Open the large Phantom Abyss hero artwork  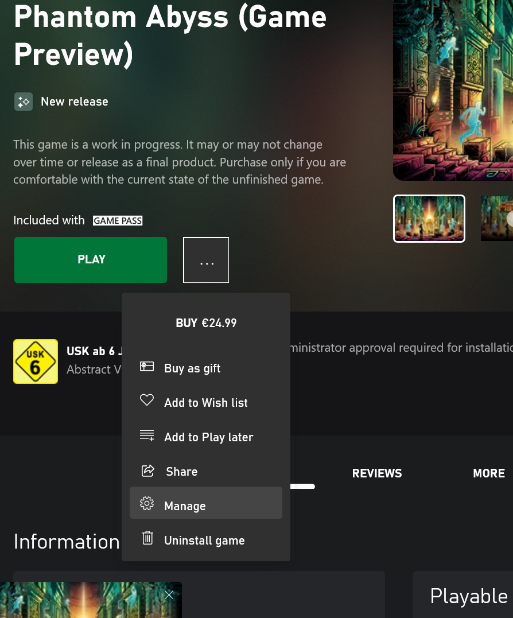pyautogui.click(x=453, y=90)
